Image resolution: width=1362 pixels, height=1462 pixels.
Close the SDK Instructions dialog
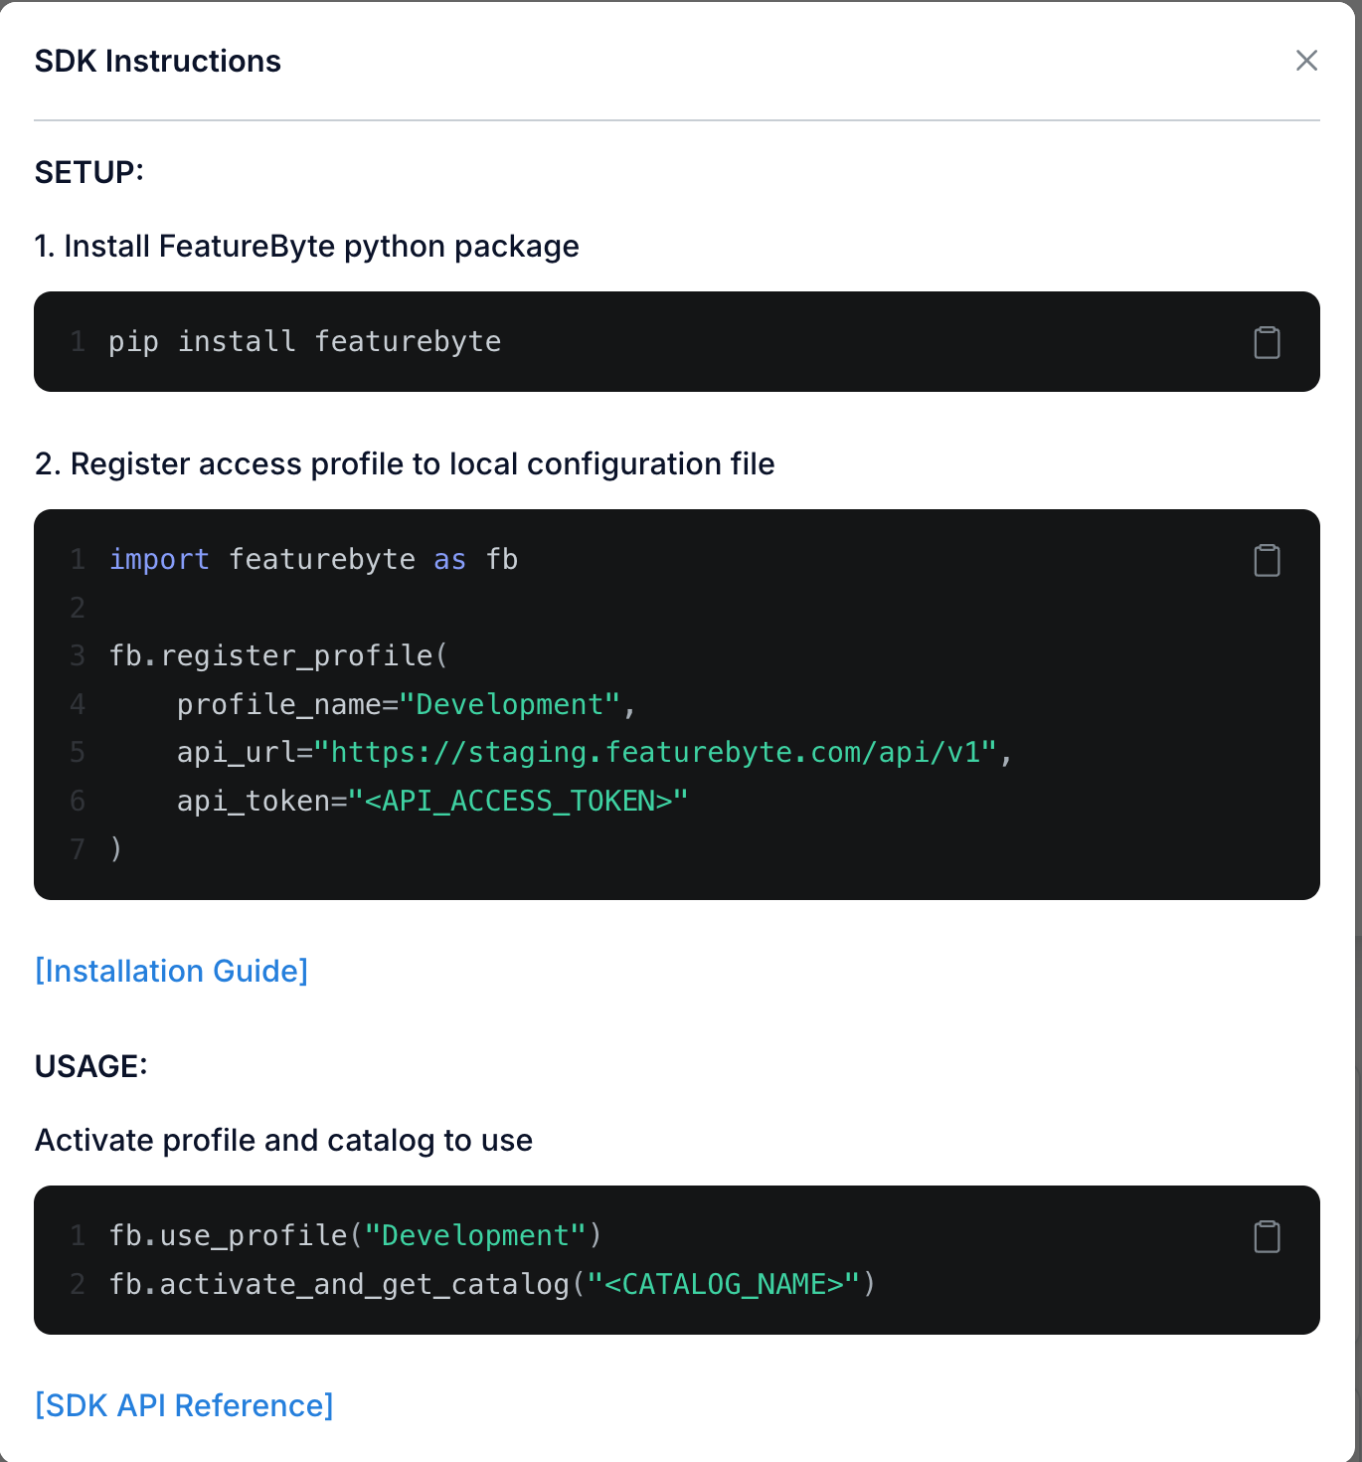click(x=1307, y=61)
